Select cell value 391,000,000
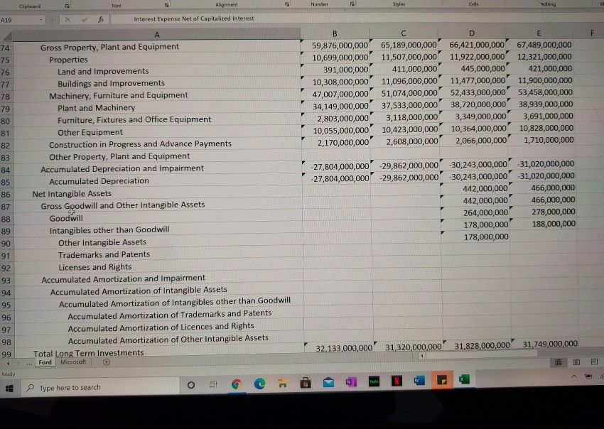The height and width of the screenshot is (429, 604). [345, 70]
